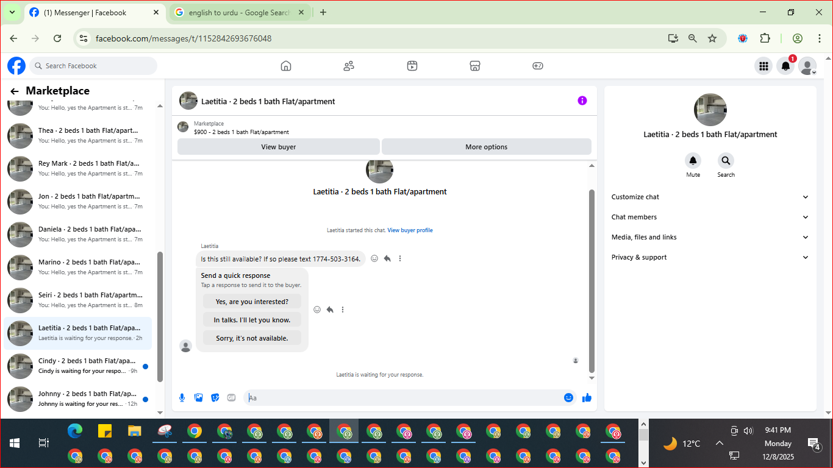
Task: Open a new browser tab
Action: tap(323, 12)
